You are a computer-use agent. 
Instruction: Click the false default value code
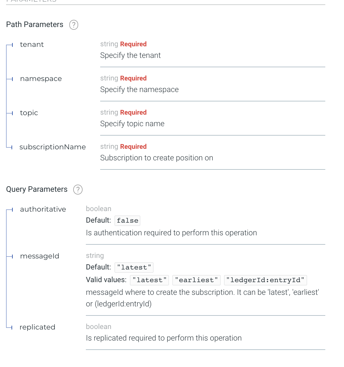click(x=127, y=221)
